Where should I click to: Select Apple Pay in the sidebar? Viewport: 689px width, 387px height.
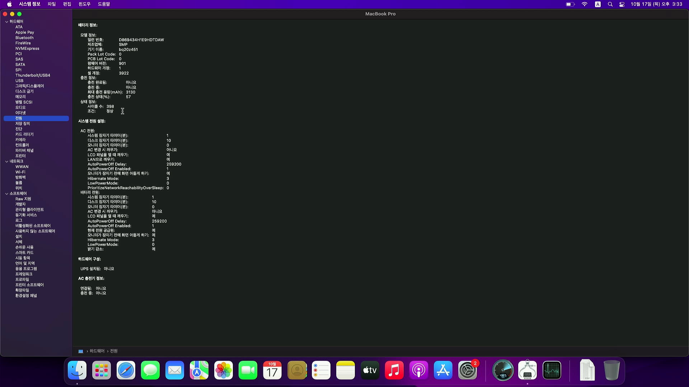pos(25,32)
